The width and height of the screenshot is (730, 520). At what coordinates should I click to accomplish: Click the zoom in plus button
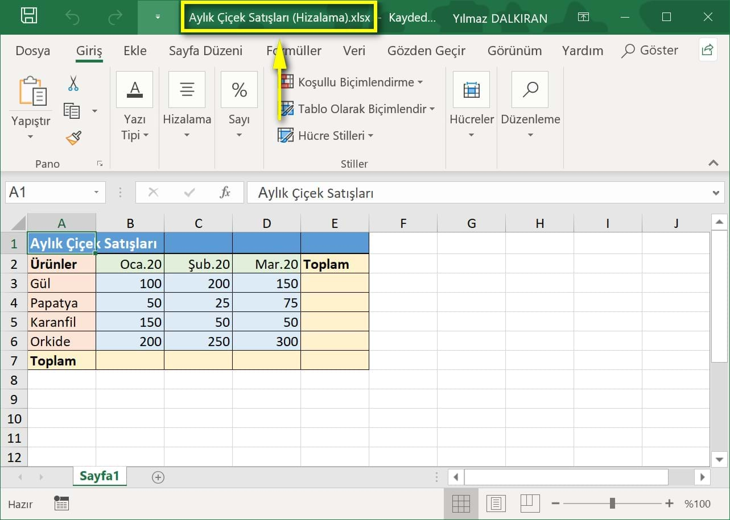click(670, 504)
